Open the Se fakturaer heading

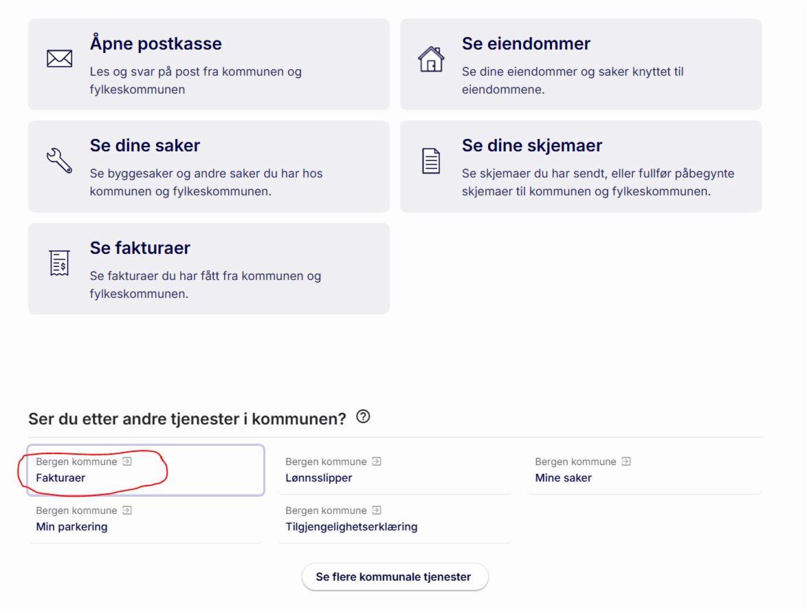[x=140, y=248]
